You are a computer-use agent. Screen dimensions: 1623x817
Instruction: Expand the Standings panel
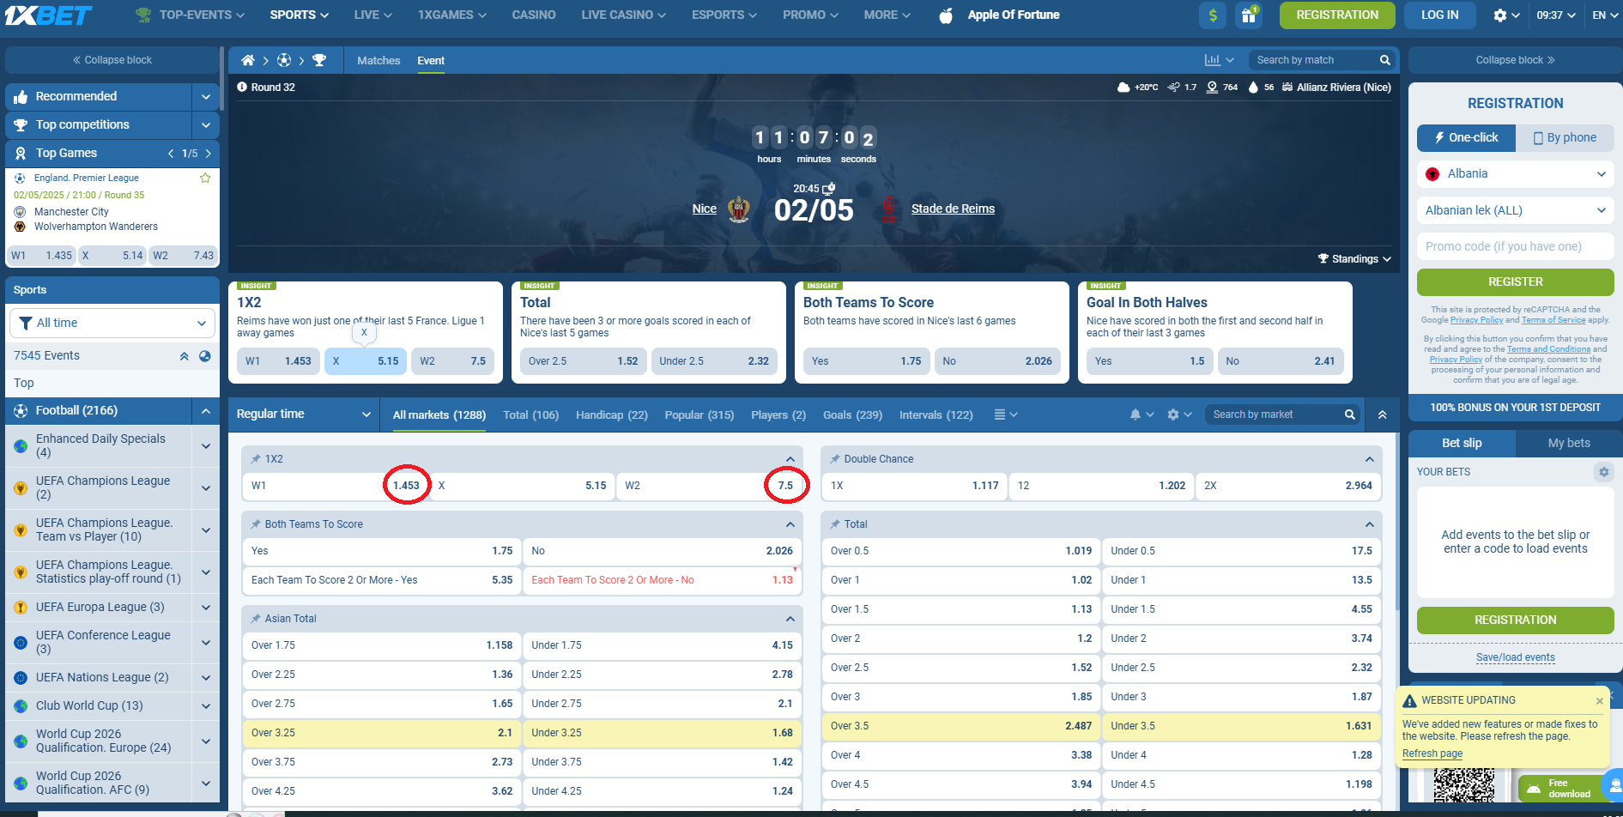tap(1354, 259)
